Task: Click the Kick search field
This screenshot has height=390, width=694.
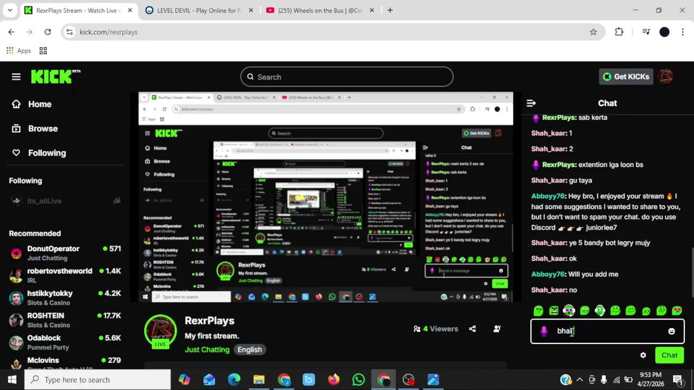Action: point(347,77)
